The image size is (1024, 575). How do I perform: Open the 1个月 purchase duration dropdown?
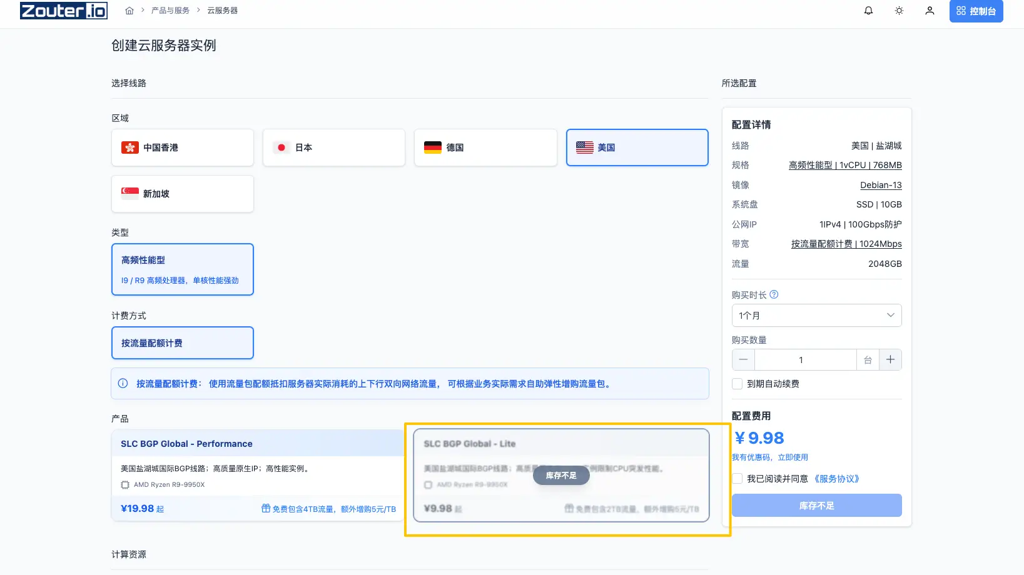pos(817,316)
